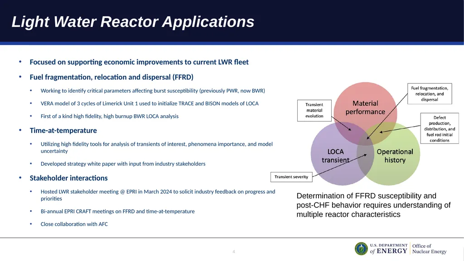Select 'Bi-annual EPRI CRAFT meetings' bullet

point(117,212)
